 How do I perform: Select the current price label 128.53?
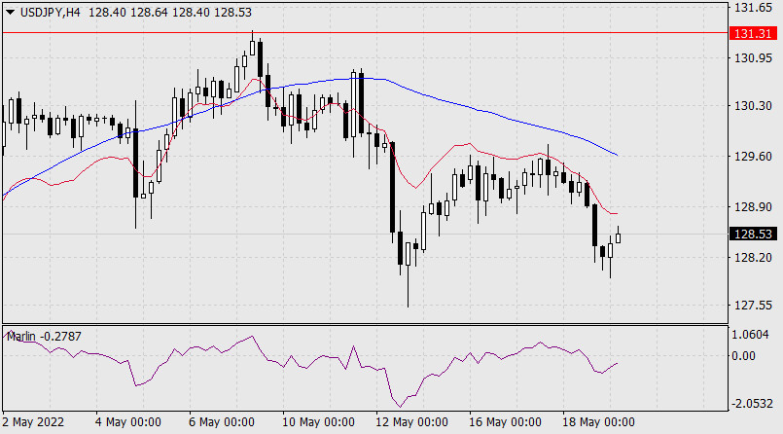pos(753,234)
